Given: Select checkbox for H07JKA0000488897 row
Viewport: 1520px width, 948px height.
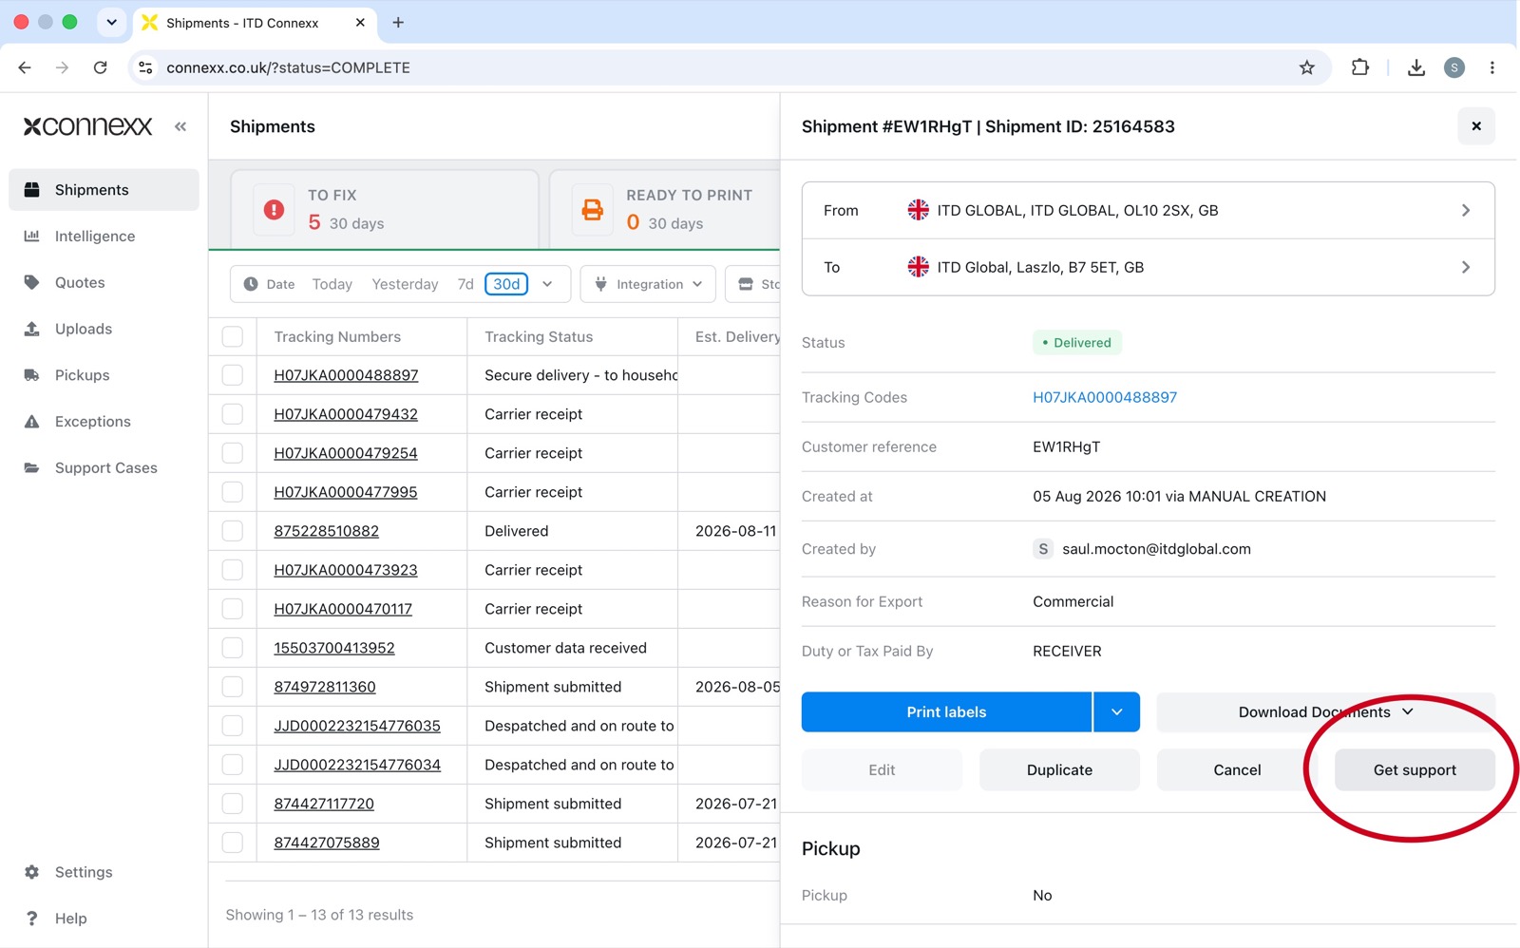Looking at the screenshot, I should [x=233, y=375].
